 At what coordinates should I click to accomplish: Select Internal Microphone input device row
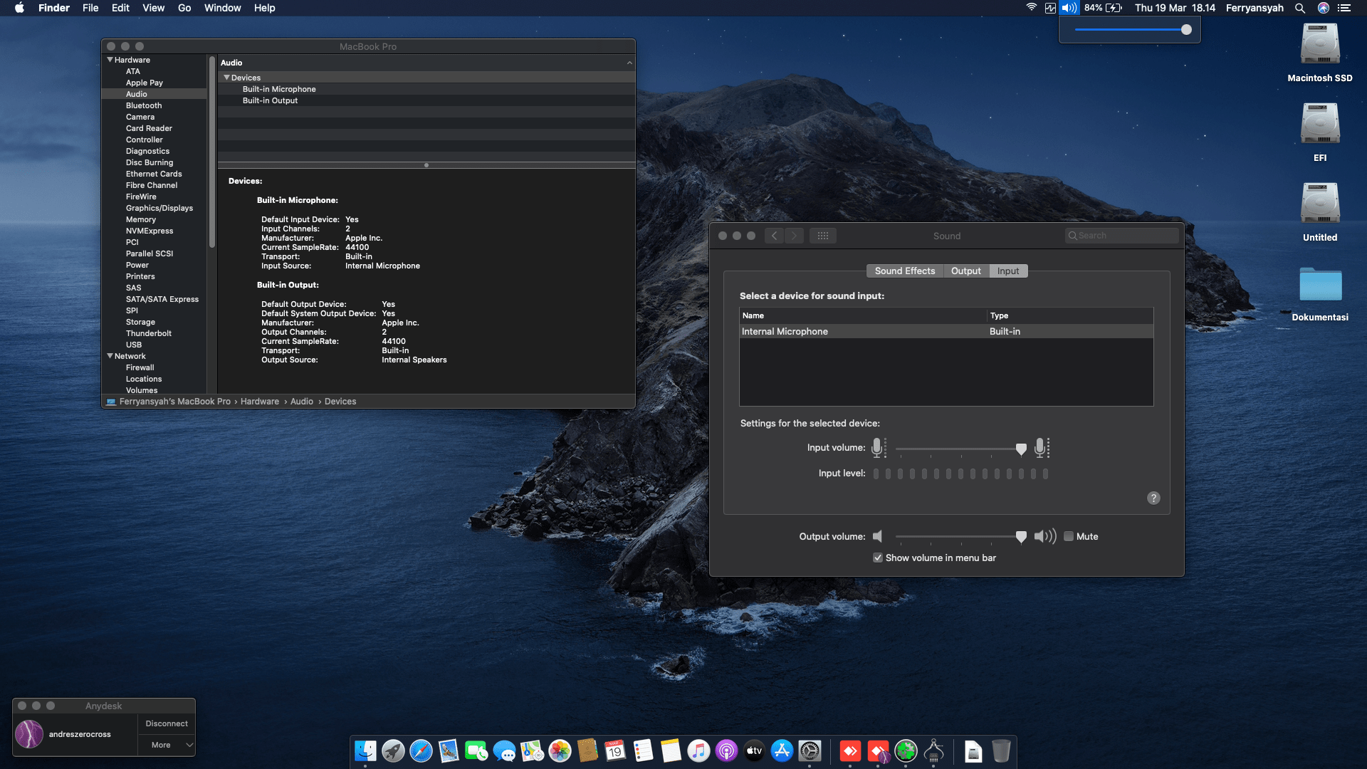tap(946, 332)
